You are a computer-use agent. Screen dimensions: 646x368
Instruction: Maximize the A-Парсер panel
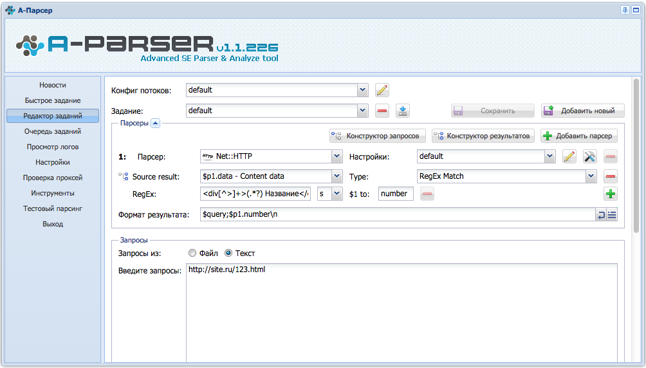coord(636,10)
